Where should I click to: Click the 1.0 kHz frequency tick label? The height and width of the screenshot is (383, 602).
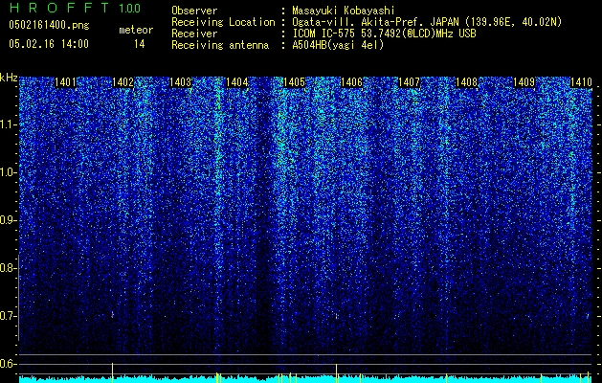point(8,173)
